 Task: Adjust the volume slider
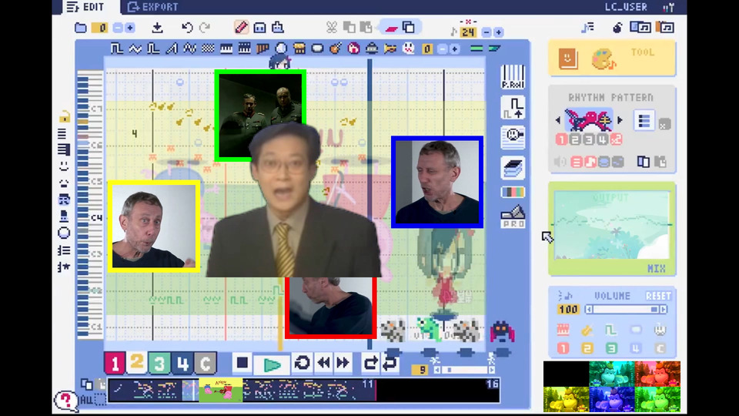[x=626, y=310]
